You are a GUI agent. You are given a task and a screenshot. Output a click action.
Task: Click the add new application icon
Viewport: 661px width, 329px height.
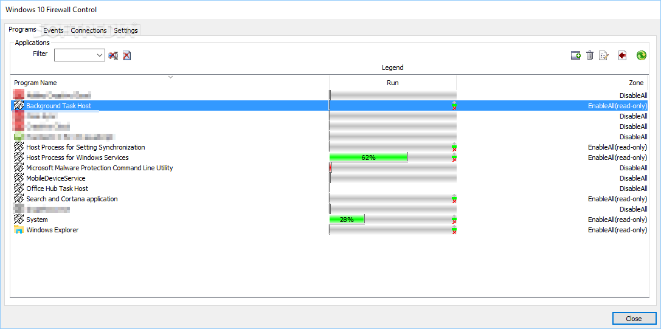pos(576,55)
